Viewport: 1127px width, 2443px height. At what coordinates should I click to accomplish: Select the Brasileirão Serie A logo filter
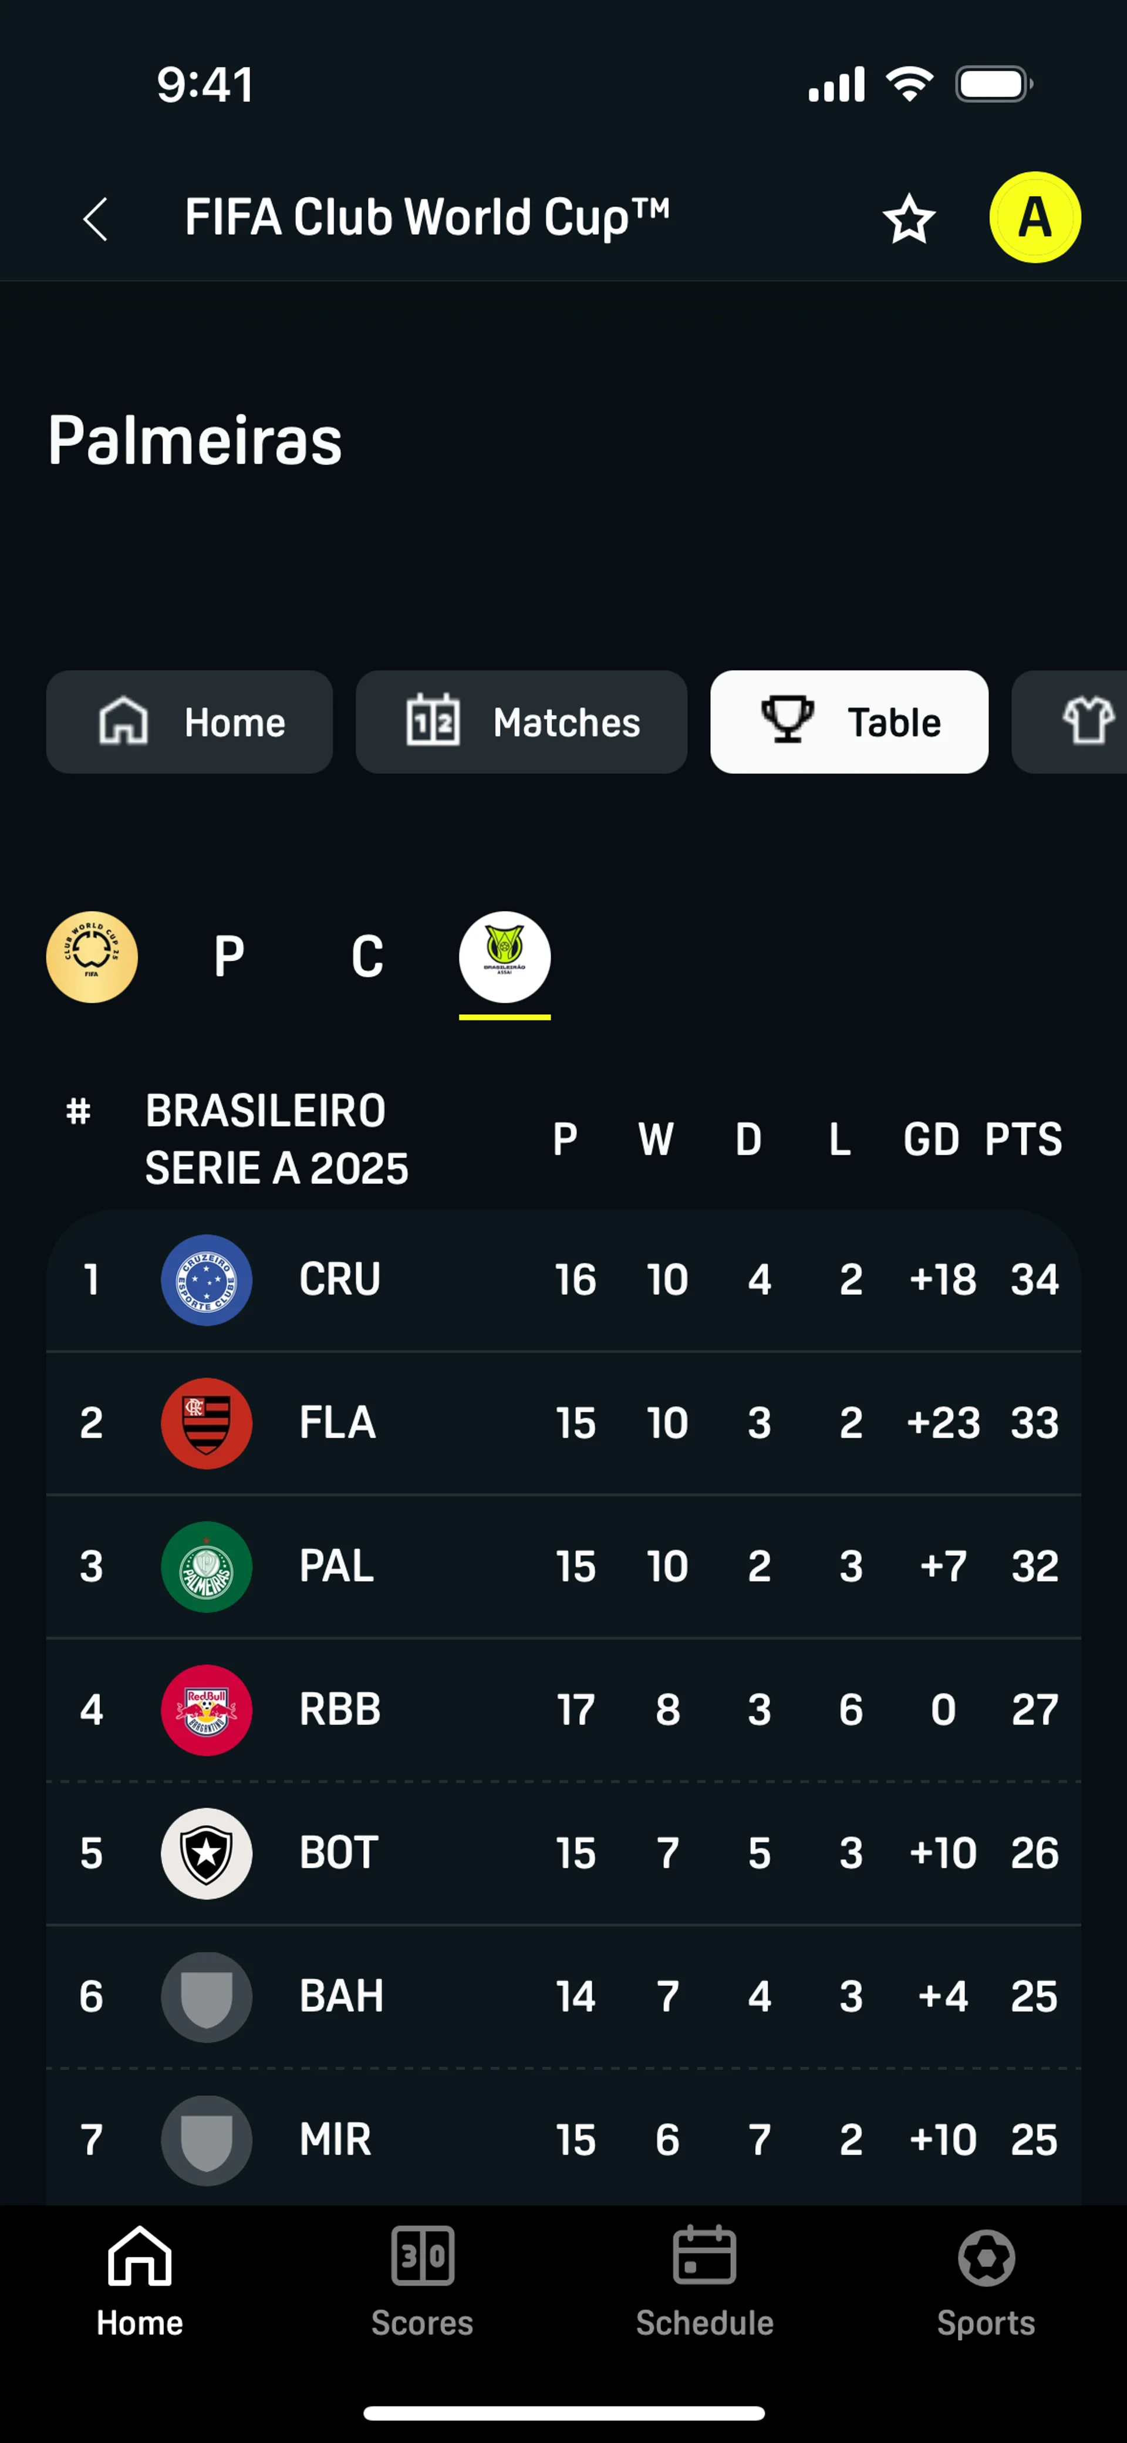505,957
